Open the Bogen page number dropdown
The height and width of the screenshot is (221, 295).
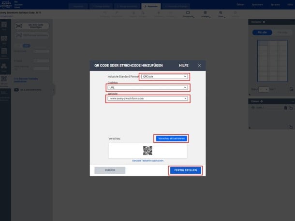coord(264,89)
